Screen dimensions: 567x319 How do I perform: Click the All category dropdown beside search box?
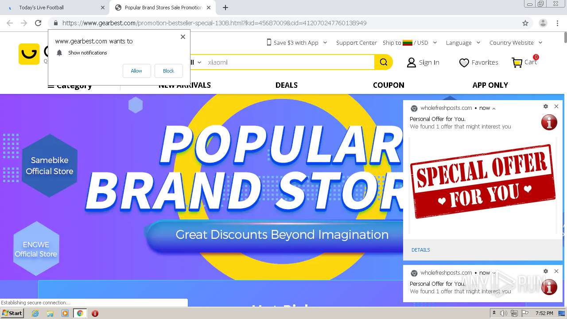(x=196, y=62)
